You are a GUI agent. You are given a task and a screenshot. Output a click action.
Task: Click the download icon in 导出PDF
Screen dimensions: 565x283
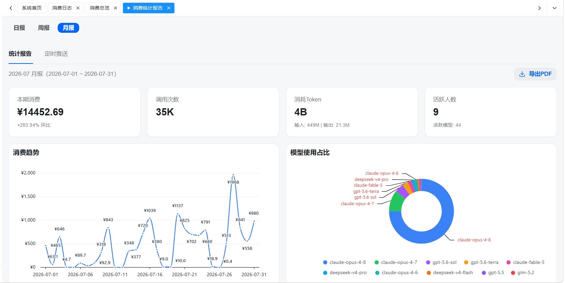point(522,74)
